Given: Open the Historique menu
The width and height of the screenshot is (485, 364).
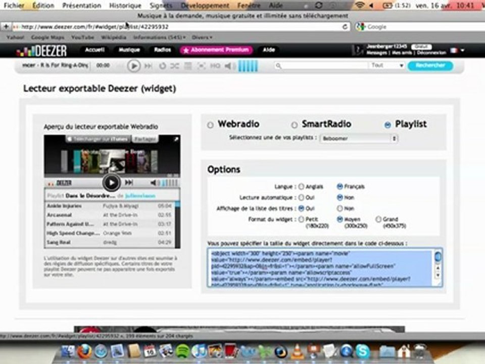Looking at the screenshot, I should tap(125, 5).
